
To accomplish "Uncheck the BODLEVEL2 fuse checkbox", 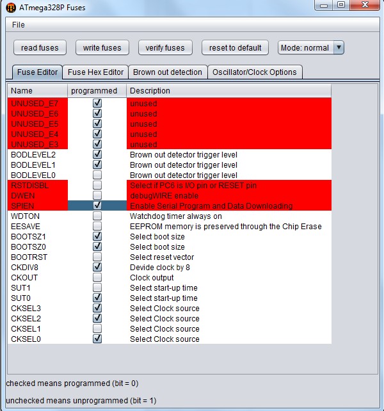I will tap(97, 154).
